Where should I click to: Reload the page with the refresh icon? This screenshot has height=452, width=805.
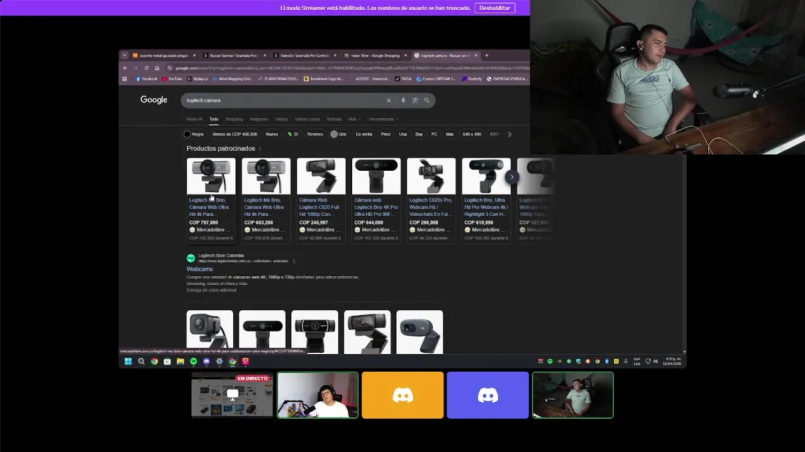pyautogui.click(x=147, y=68)
